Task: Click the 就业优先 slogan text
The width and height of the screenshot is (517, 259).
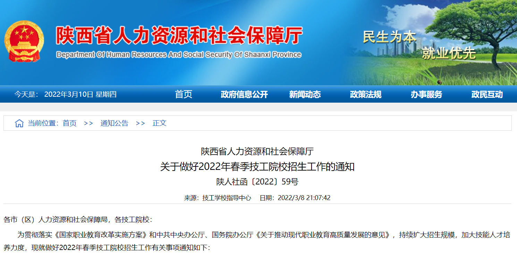Action: click(x=449, y=53)
